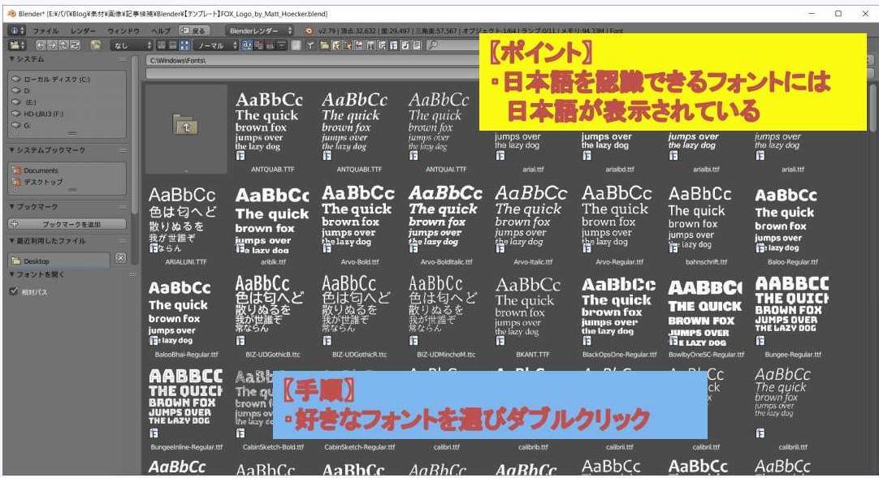Viewport: 879px width, 478px height.
Task: Toggle sound file filter icon
Action: click(x=405, y=45)
